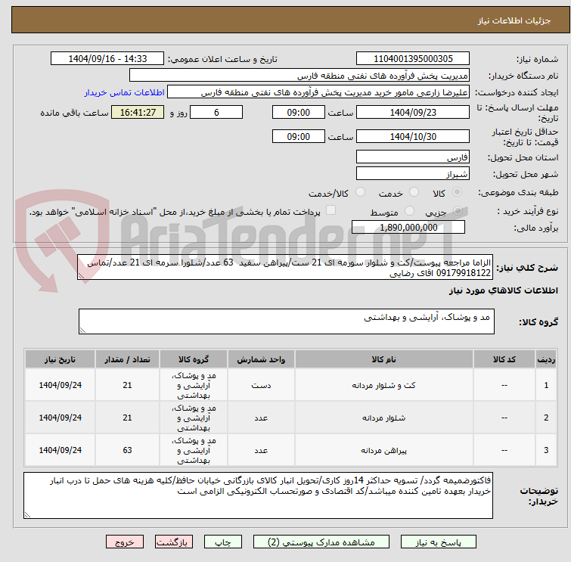The image size is (571, 562).
Task: Click the پیراهن مردانه cell
Action: click(x=384, y=451)
